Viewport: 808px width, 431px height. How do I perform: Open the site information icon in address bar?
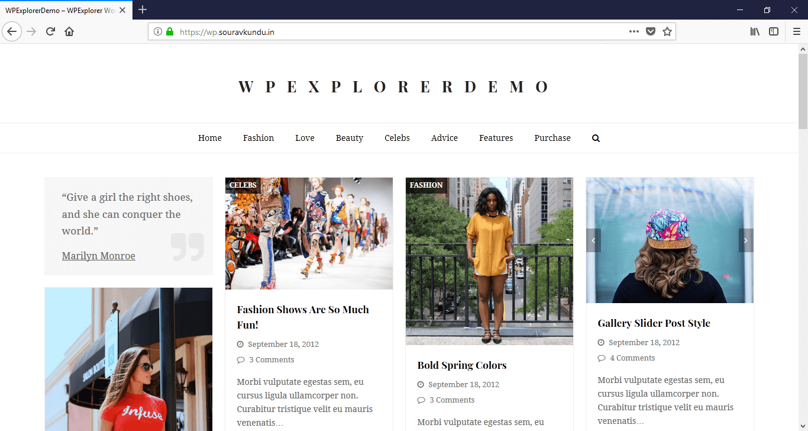click(x=158, y=32)
